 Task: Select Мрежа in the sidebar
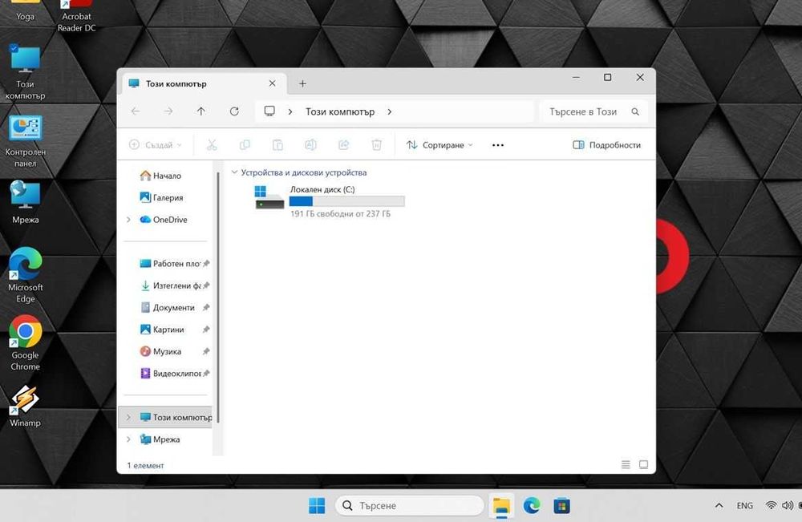click(x=160, y=439)
